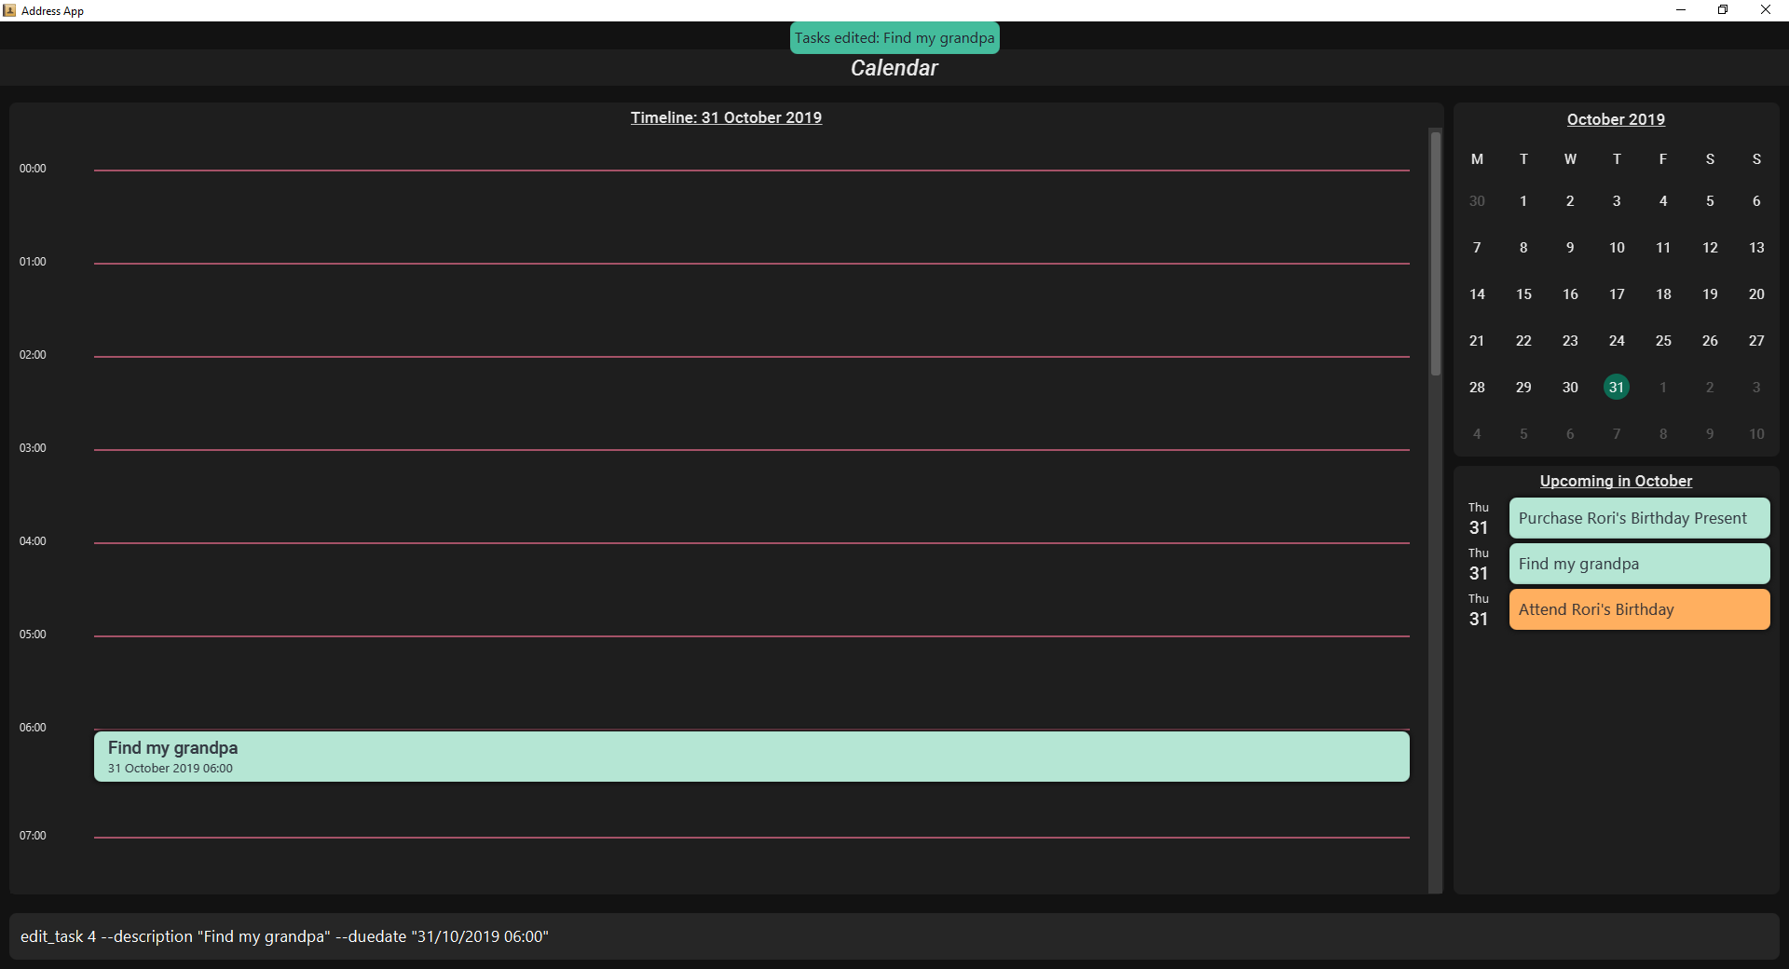Select day 20 in the calendar
This screenshot has height=969, width=1789.
point(1756,294)
